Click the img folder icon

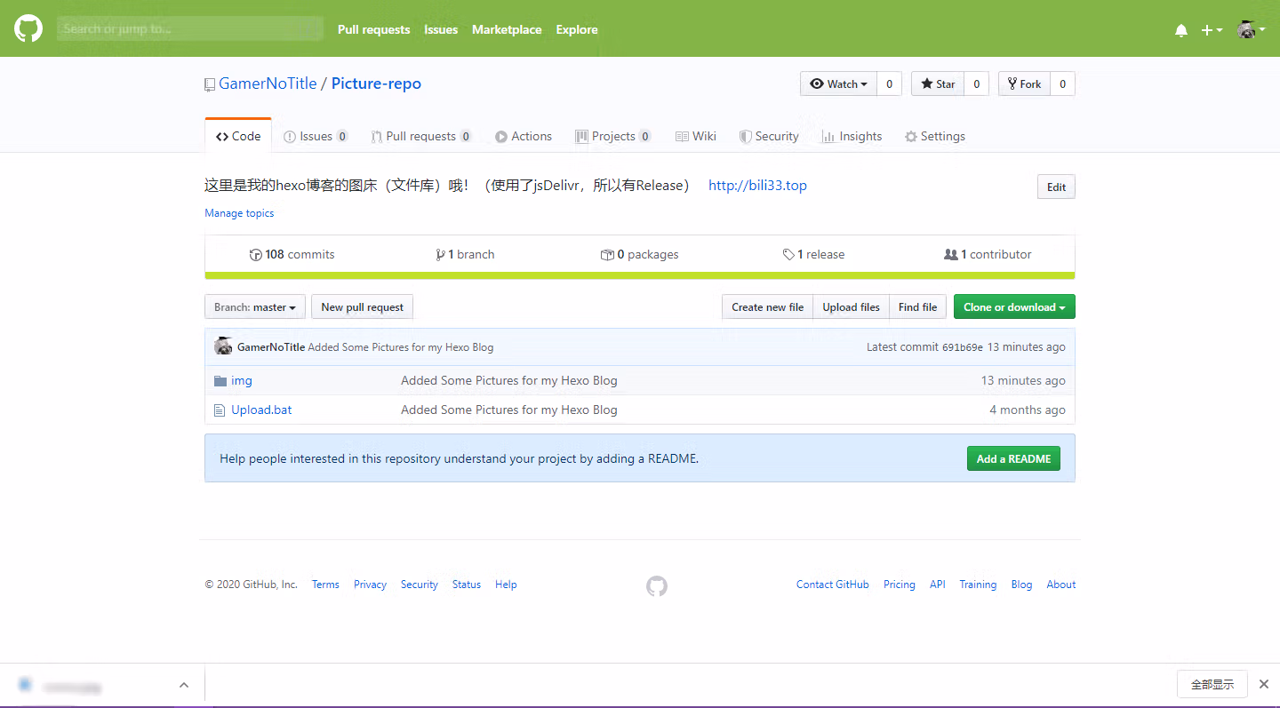tap(220, 380)
